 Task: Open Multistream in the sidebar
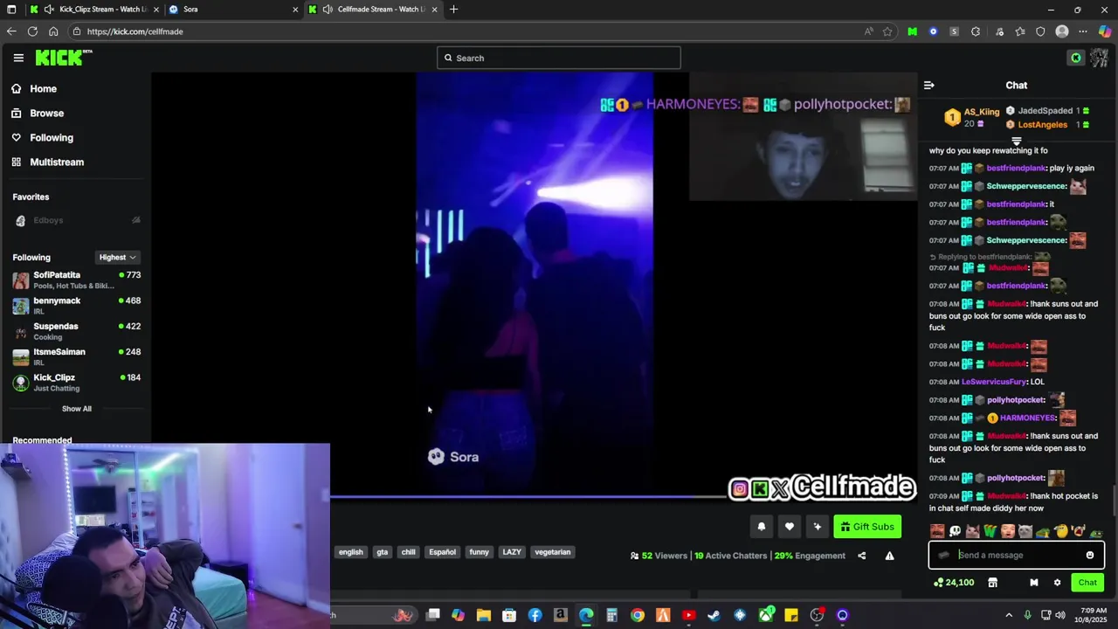(x=57, y=162)
